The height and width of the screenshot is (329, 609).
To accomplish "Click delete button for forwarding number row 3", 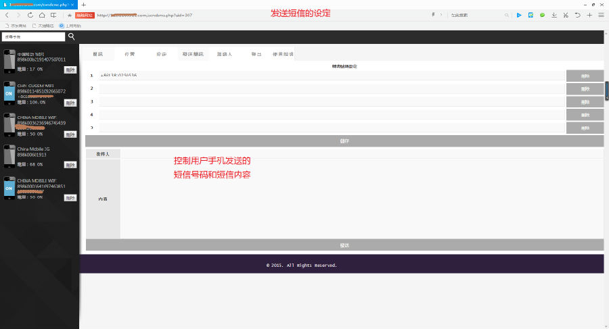I will 585,102.
